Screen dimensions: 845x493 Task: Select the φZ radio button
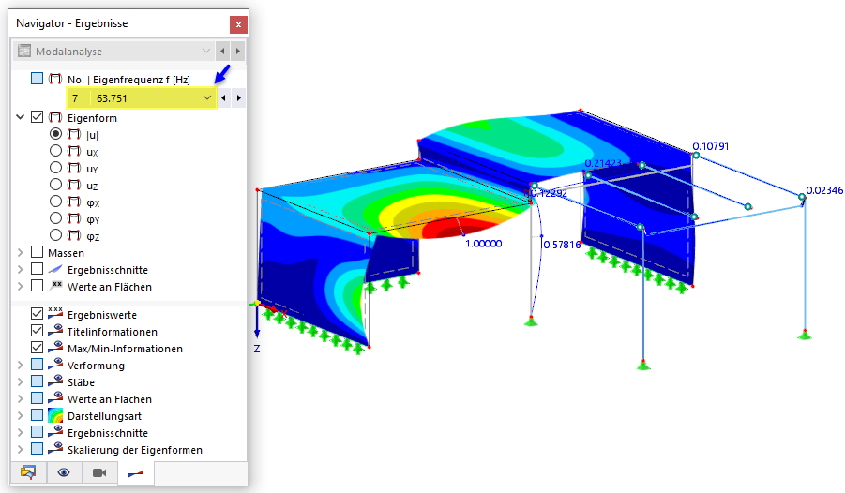[55, 235]
